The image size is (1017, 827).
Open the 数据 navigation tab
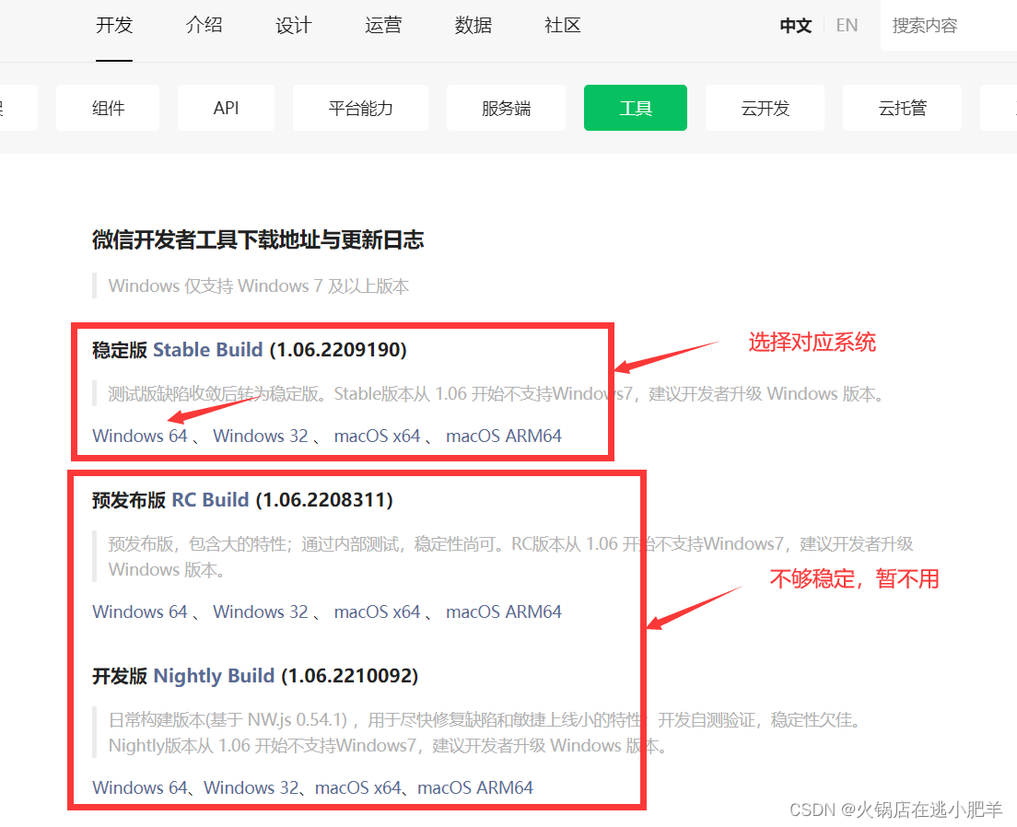pos(473,25)
